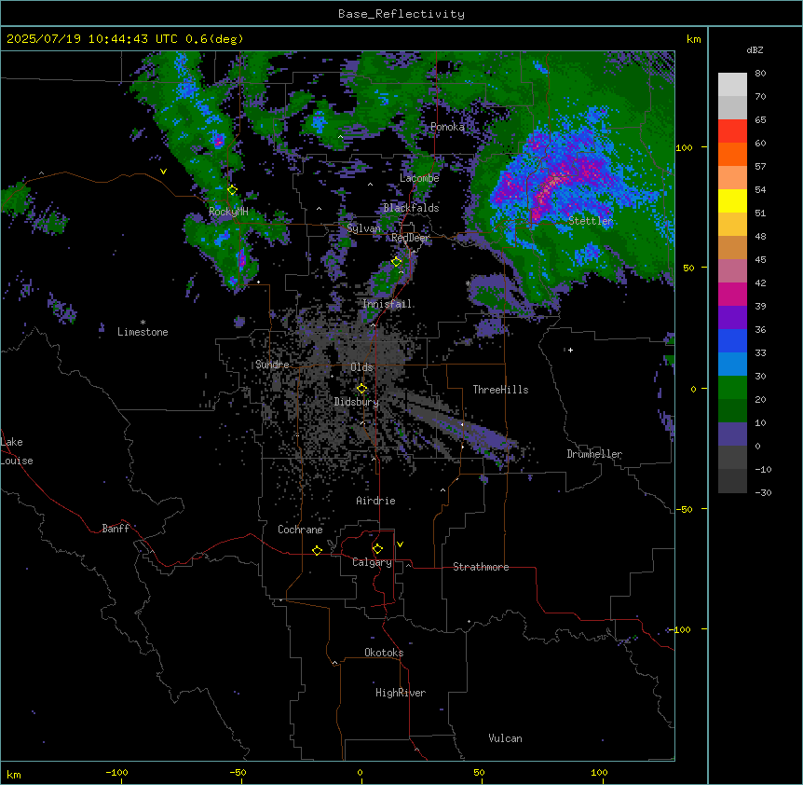
Task: Pick the blue 33-36 dBZ legend swatch
Action: click(732, 341)
